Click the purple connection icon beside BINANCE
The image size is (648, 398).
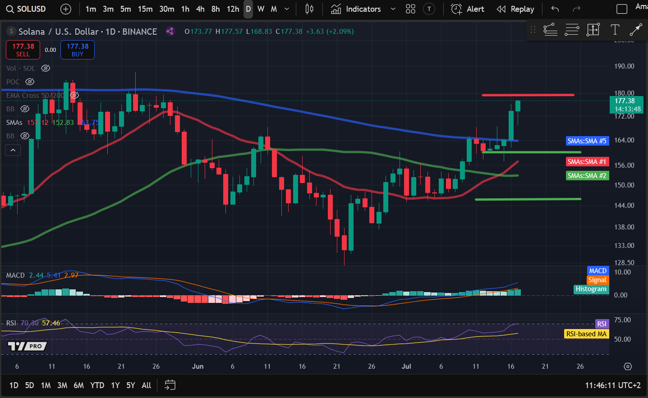pos(170,31)
